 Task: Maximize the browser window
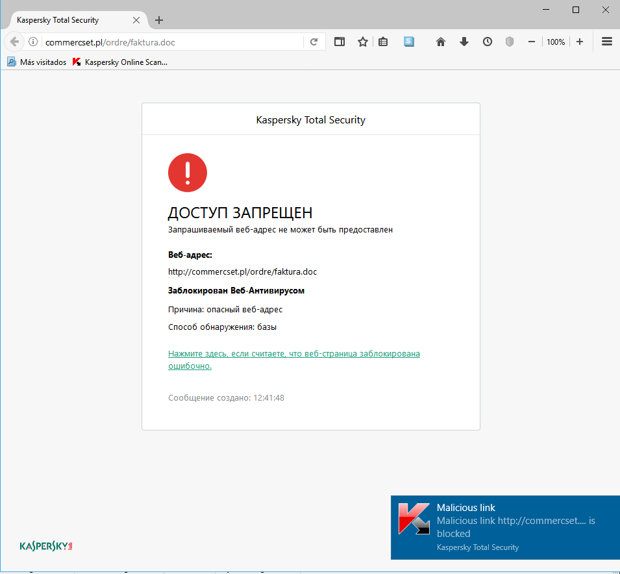point(576,10)
